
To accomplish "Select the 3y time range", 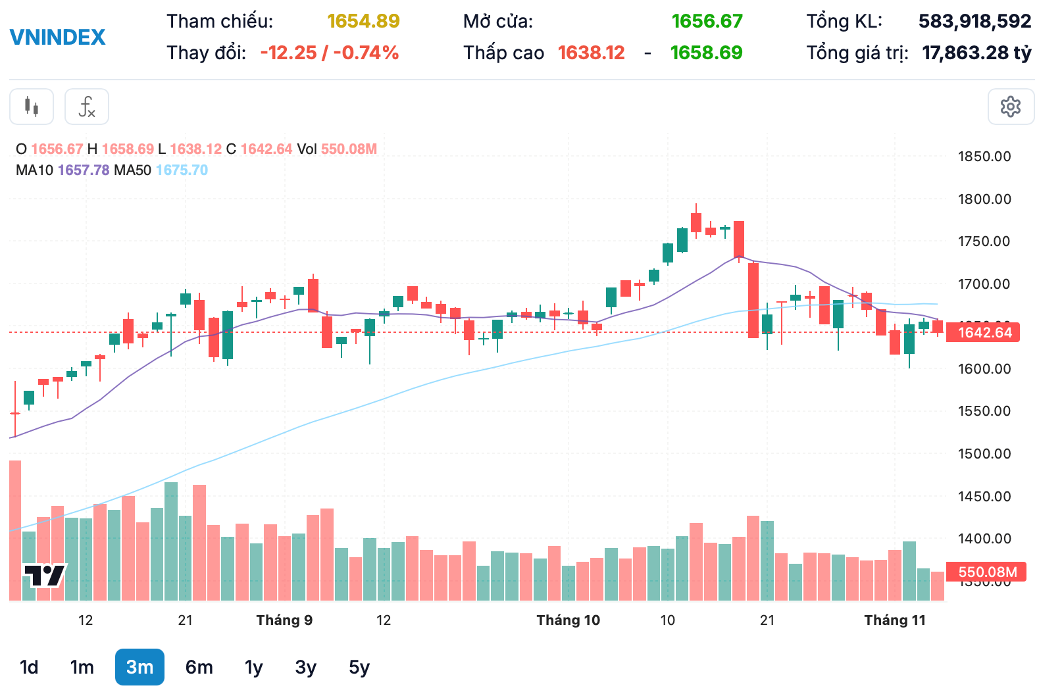I will (x=305, y=667).
